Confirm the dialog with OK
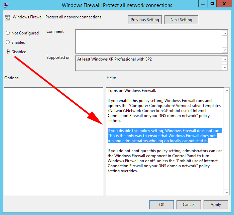This screenshot has height=215, width=234. [x=161, y=205]
